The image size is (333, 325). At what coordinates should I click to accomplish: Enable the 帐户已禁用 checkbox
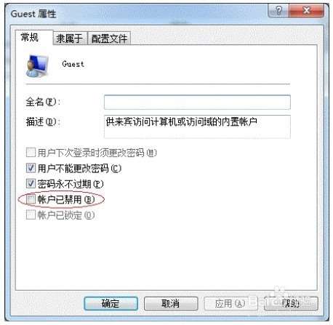[x=31, y=199]
